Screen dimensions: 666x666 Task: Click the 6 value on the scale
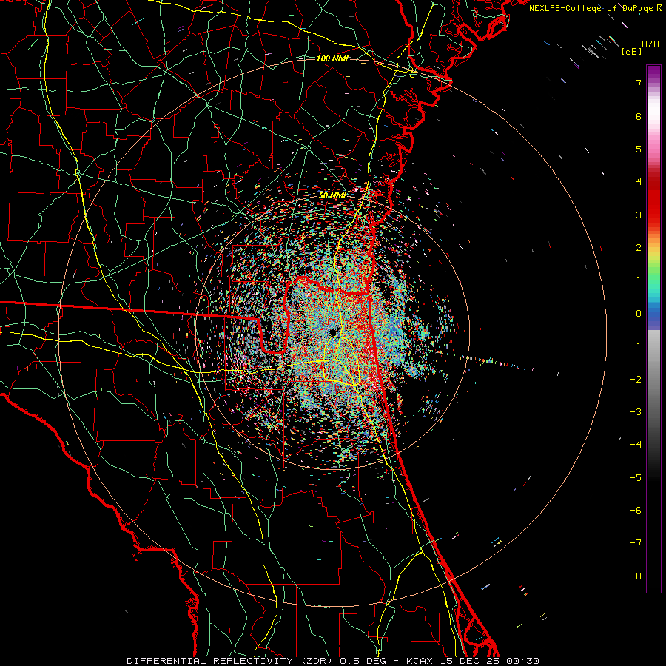tap(639, 116)
